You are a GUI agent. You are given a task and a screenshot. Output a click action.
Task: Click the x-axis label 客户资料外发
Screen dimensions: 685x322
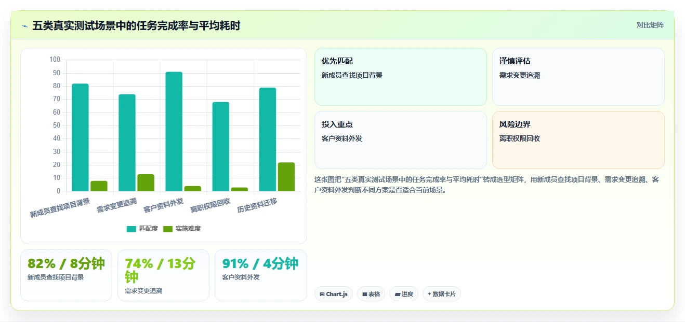(164, 205)
